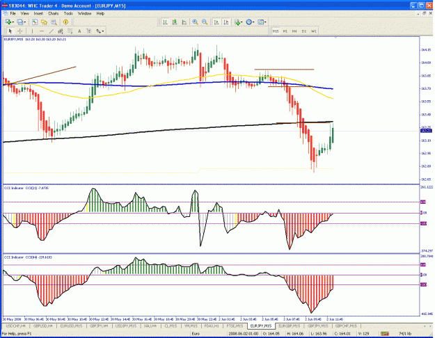Zoom out of the chart

(205, 22)
